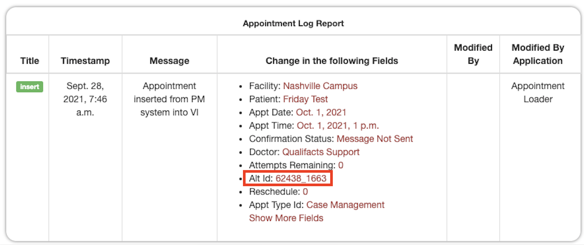
Task: Click the Message column header
Action: (169, 61)
